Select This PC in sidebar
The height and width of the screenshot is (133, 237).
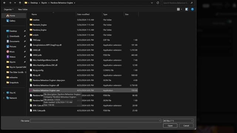[x=13, y=93]
